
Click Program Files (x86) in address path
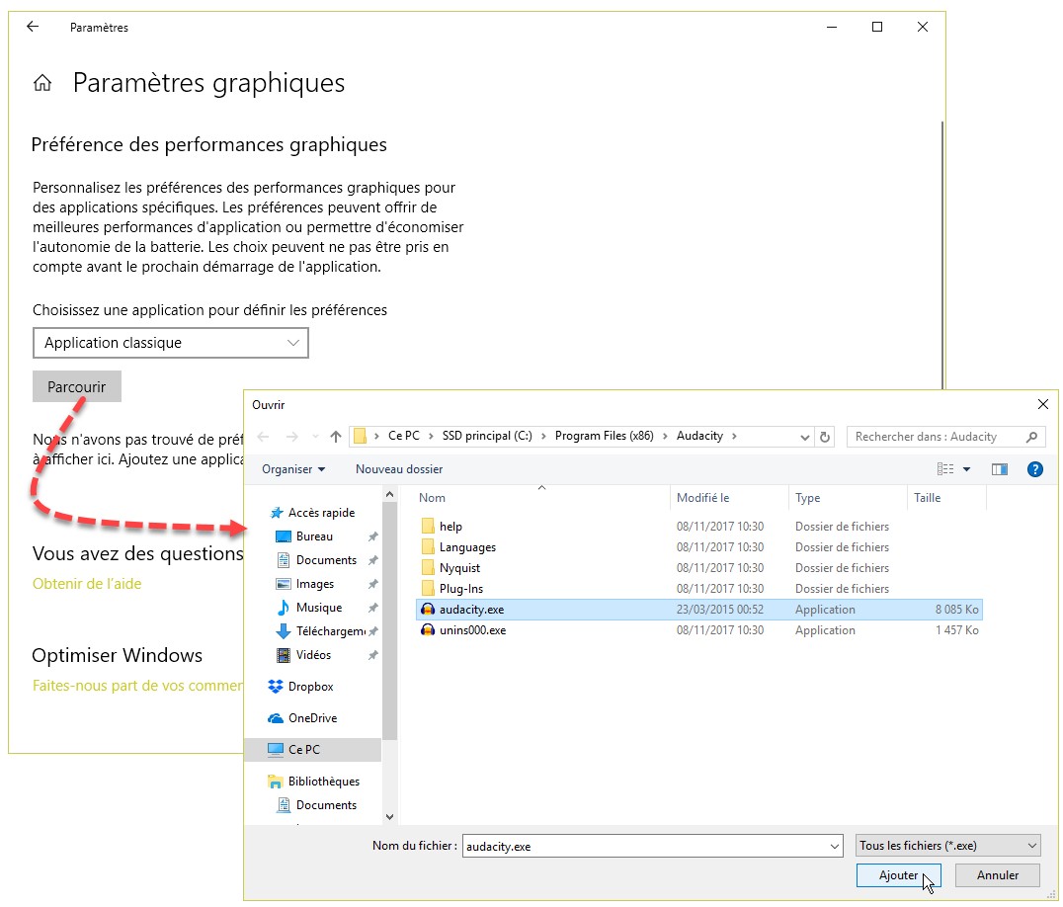pos(604,436)
